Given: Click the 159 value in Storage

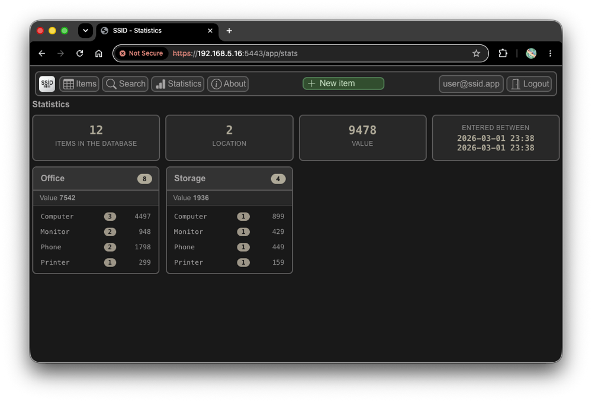Looking at the screenshot, I should (278, 262).
